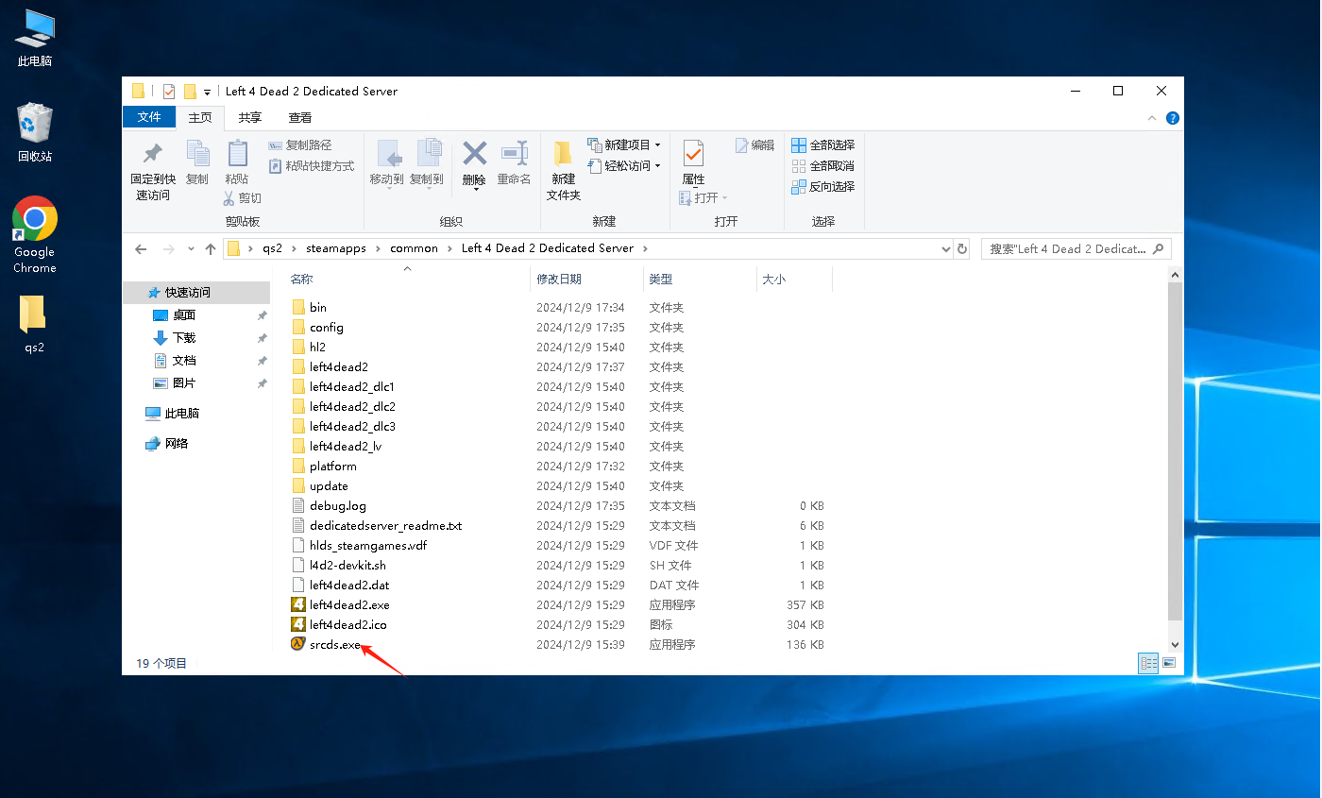Collapse the ribbon with chevron
This screenshot has width=1322, height=798.
(1152, 118)
